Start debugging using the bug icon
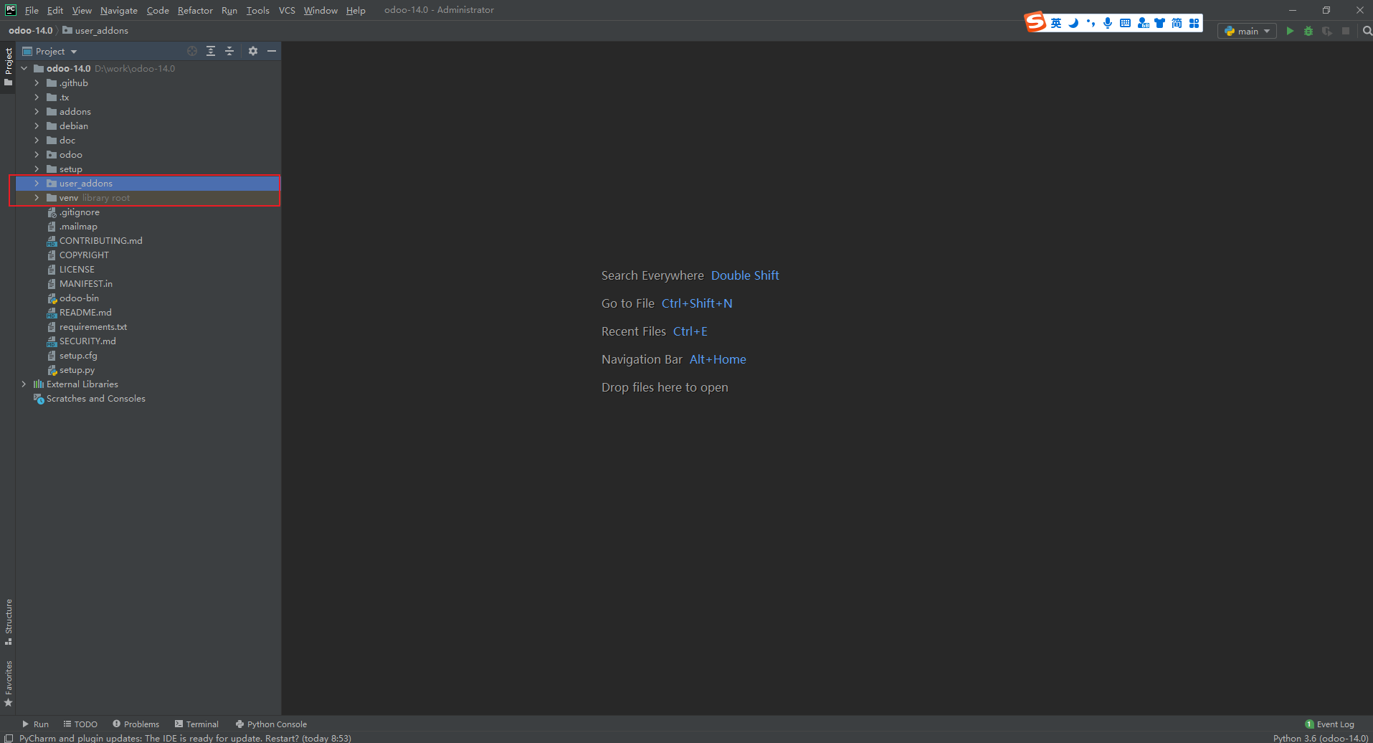This screenshot has width=1373, height=743. pyautogui.click(x=1308, y=31)
